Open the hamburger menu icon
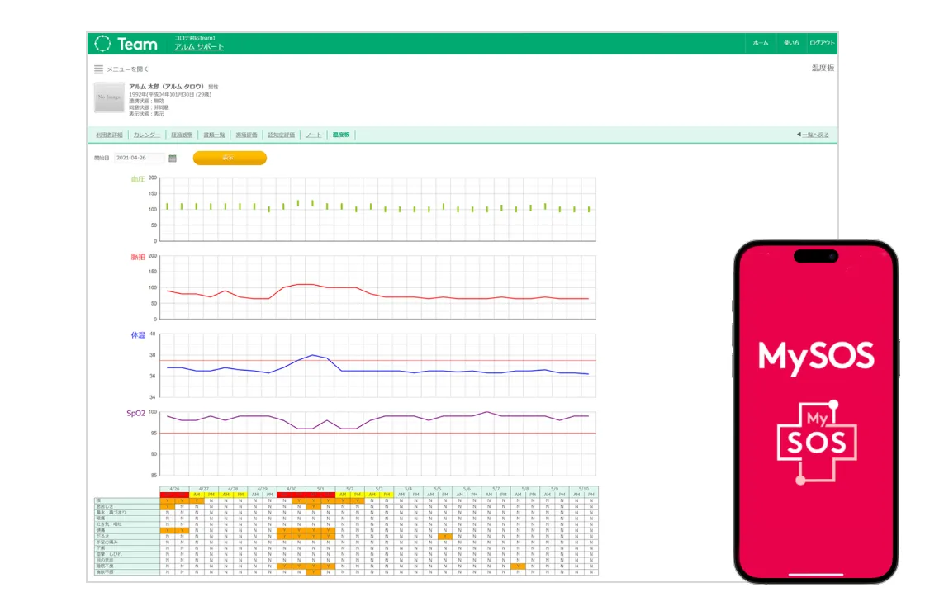This screenshot has height=616, width=925. 98,69
